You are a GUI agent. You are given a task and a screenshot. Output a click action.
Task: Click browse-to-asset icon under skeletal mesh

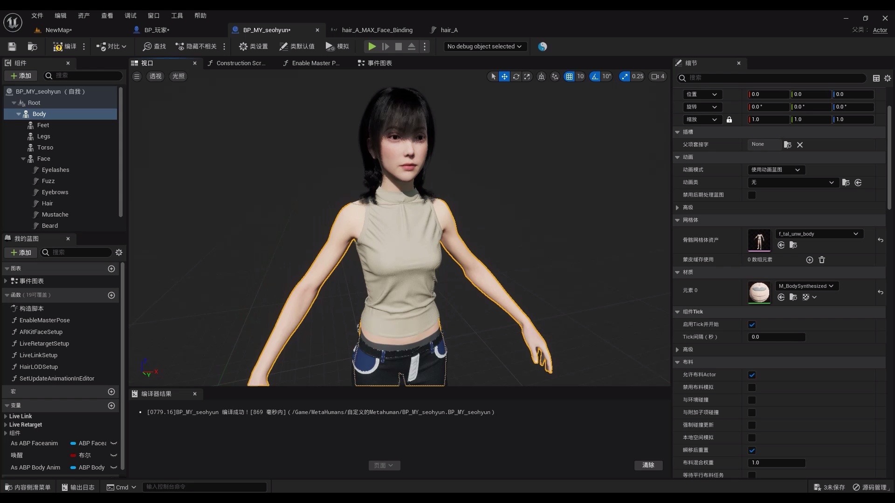793,245
